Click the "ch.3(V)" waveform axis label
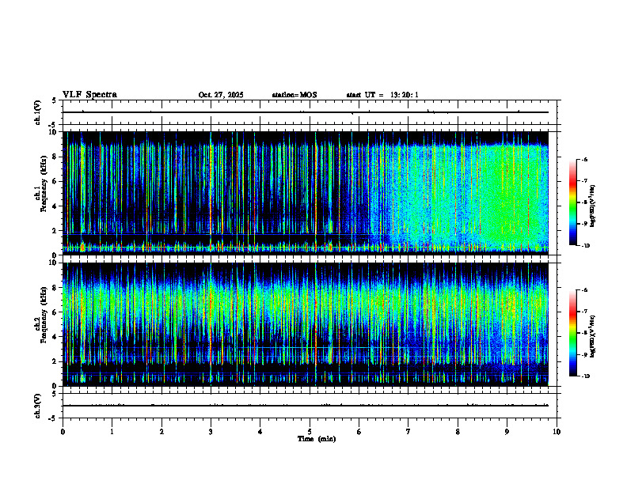 pos(37,406)
